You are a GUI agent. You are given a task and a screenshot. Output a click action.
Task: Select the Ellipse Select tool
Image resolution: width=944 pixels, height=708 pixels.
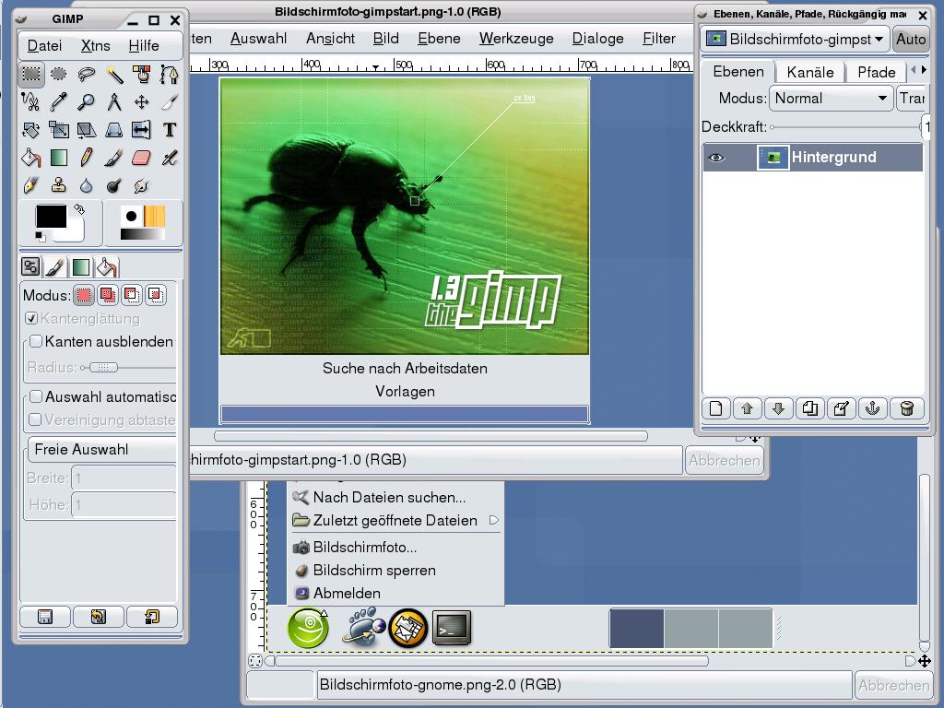pos(58,75)
